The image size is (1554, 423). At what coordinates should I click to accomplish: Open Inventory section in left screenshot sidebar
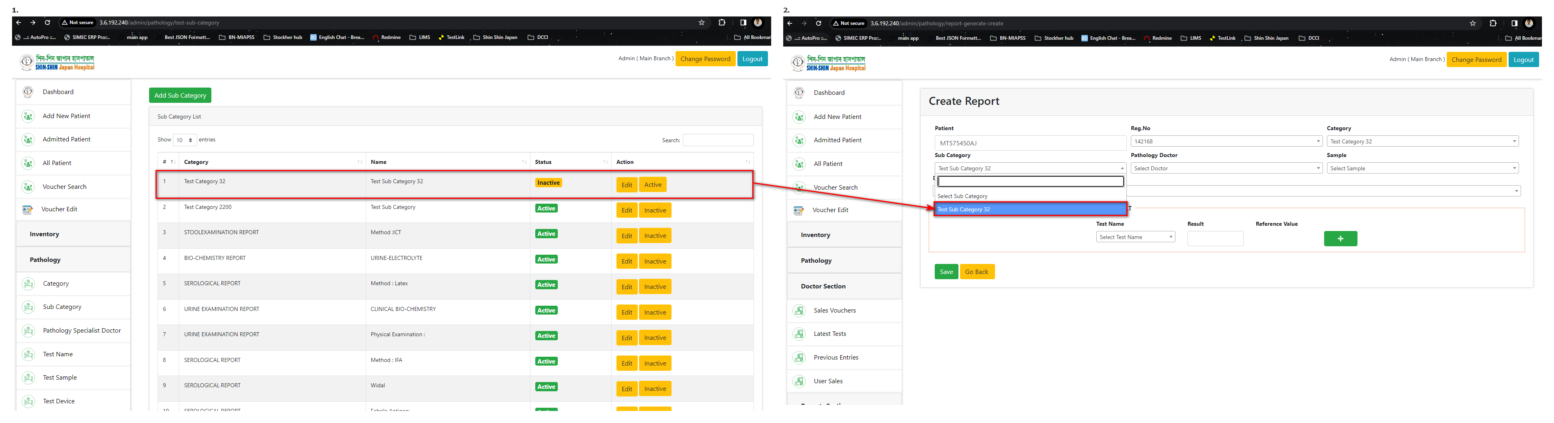(x=73, y=234)
